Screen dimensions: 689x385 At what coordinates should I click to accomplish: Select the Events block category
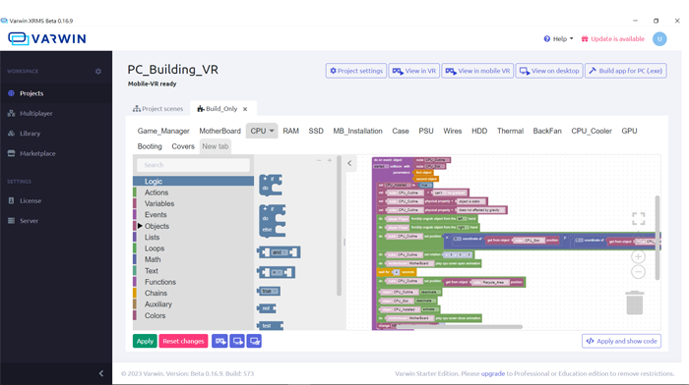point(193,215)
